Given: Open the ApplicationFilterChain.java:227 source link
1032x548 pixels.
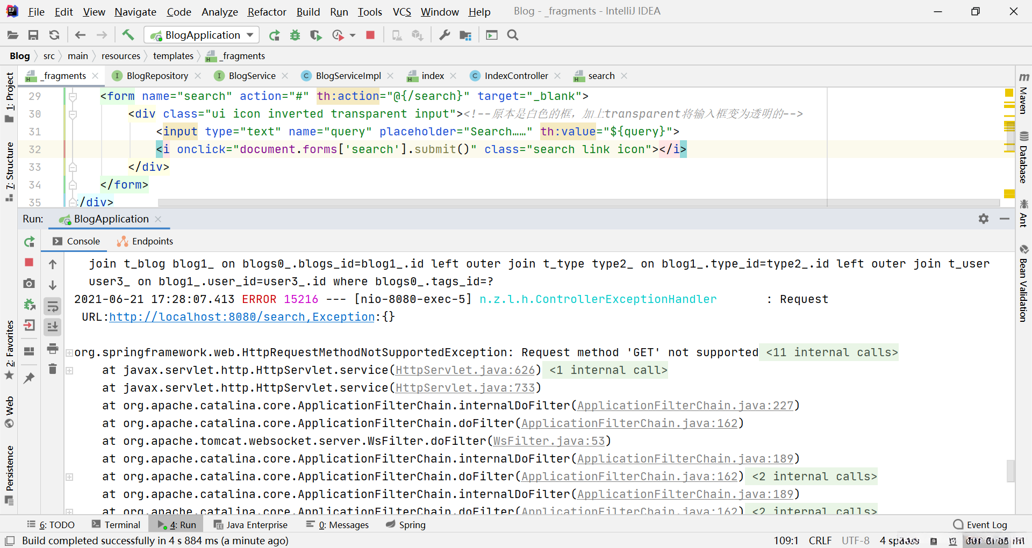Looking at the screenshot, I should click(x=685, y=406).
